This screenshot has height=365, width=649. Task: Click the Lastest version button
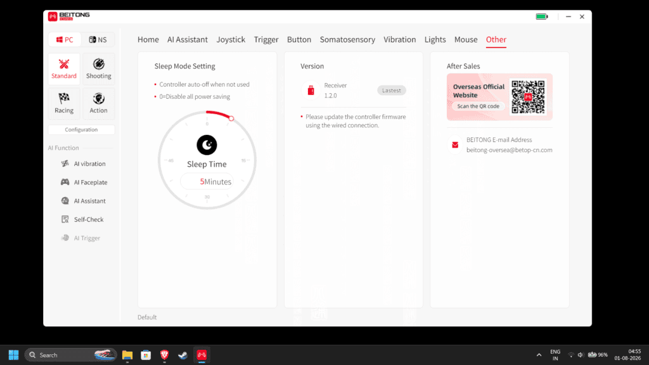[x=392, y=90]
